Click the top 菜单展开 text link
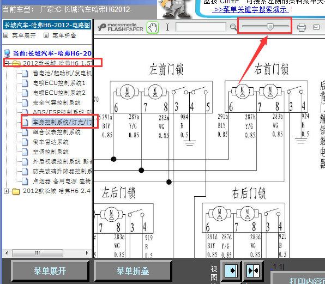The width and height of the screenshot is (325, 284). 23,35
